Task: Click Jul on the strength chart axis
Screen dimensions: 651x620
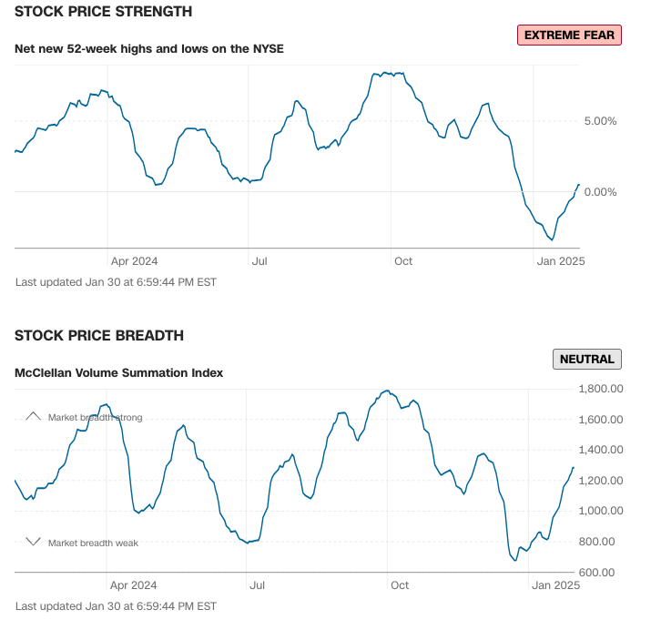Action: (x=259, y=261)
